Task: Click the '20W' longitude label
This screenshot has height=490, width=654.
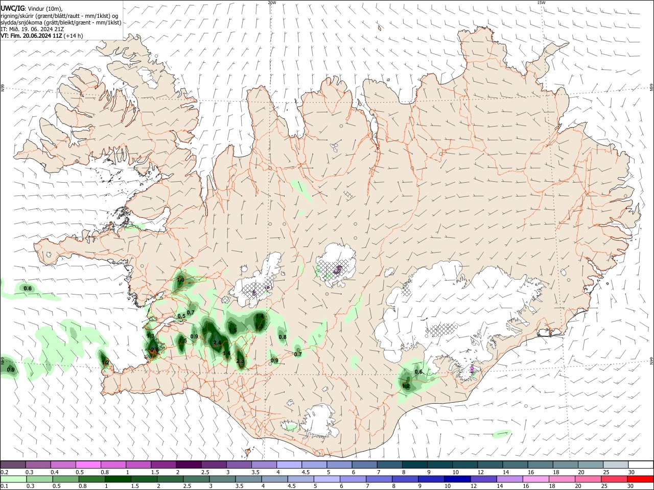Action: [x=272, y=3]
